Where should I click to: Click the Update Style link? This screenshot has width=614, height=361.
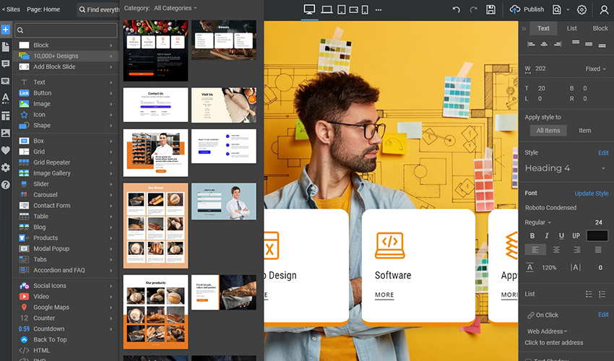tap(592, 193)
